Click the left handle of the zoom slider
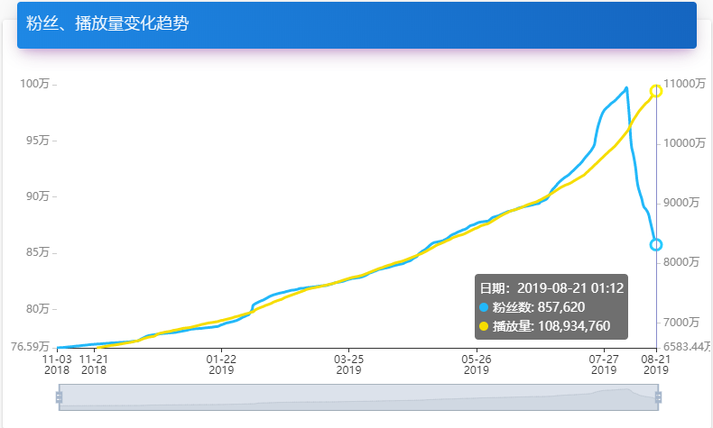713x428 pixels. [x=59, y=396]
